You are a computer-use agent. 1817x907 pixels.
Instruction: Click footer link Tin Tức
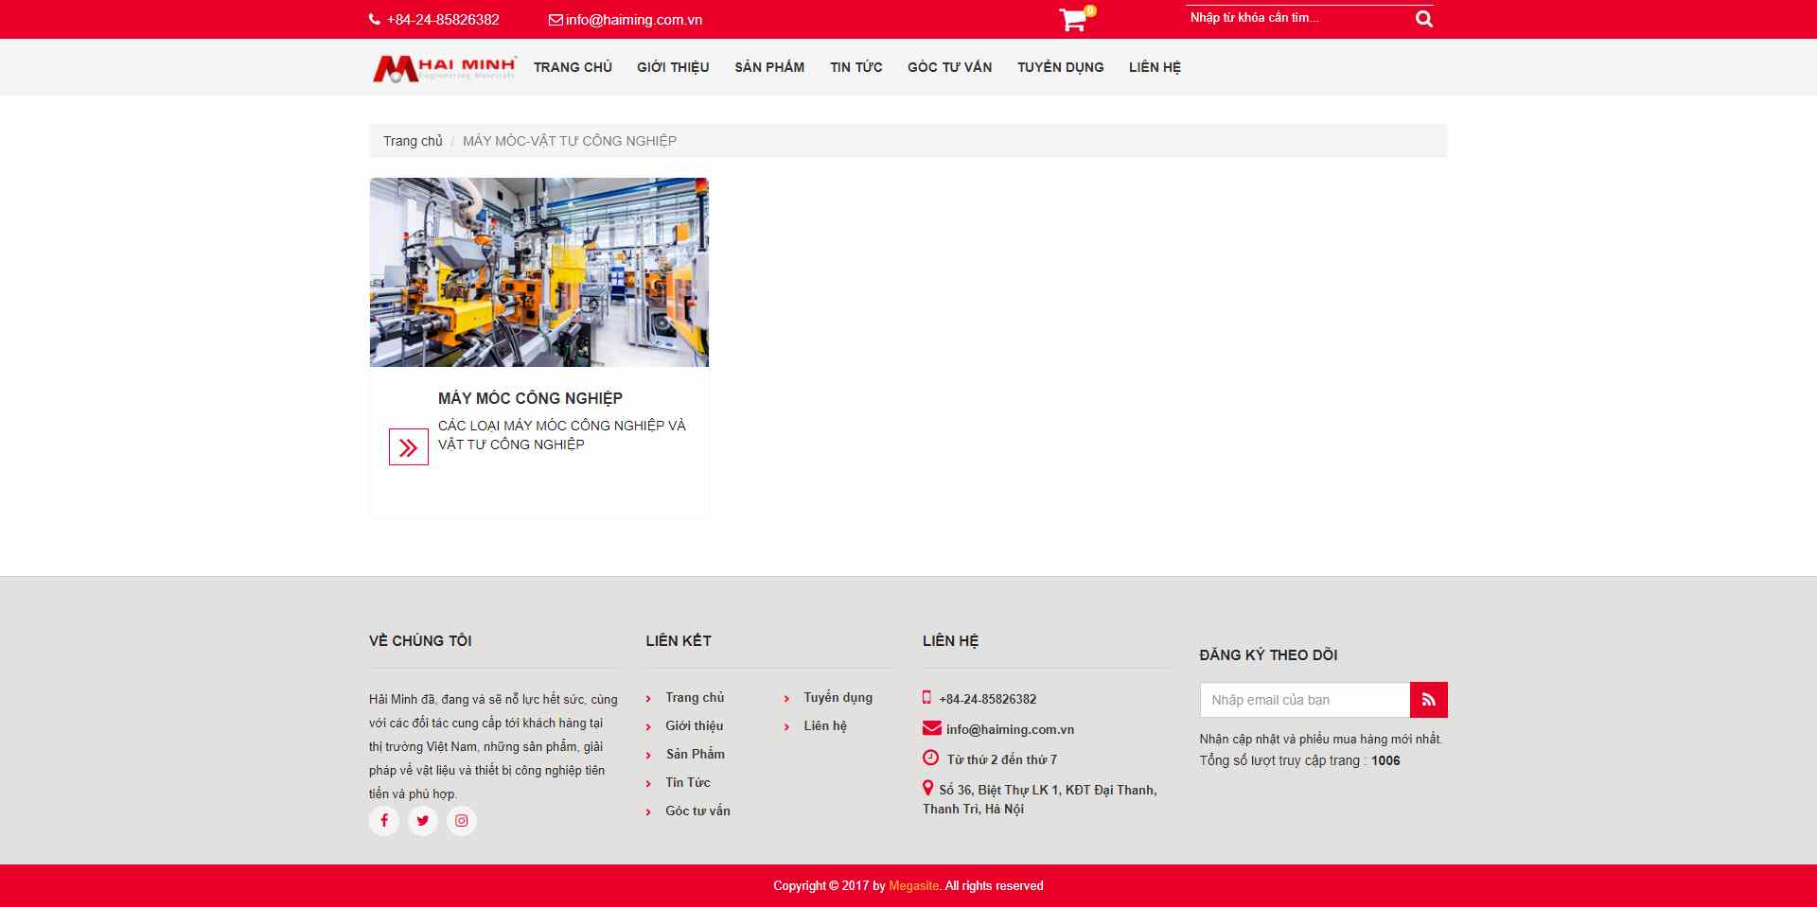(x=688, y=782)
